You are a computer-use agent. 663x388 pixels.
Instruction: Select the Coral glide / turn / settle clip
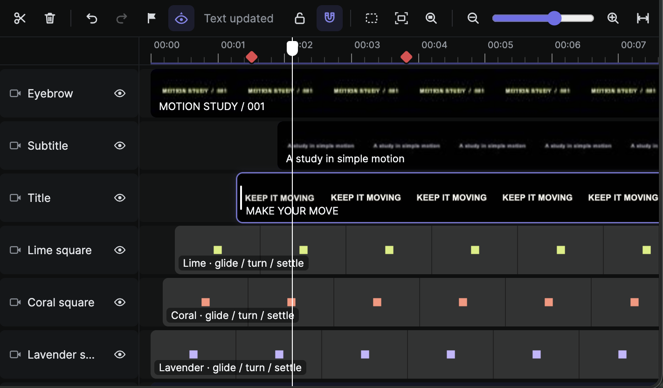click(411, 302)
